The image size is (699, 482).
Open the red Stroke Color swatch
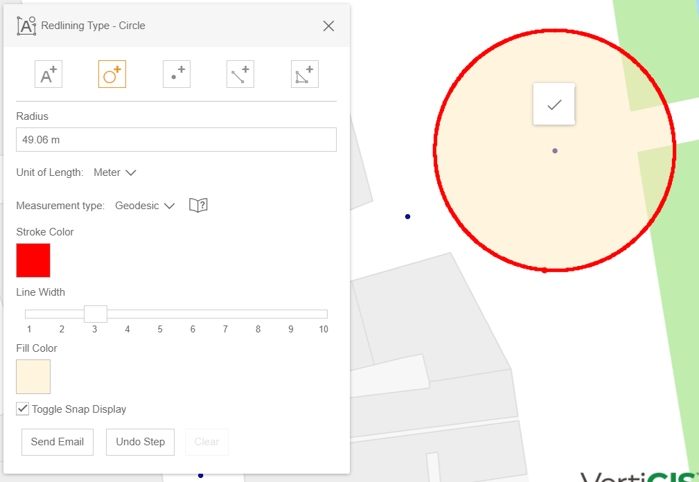click(33, 260)
